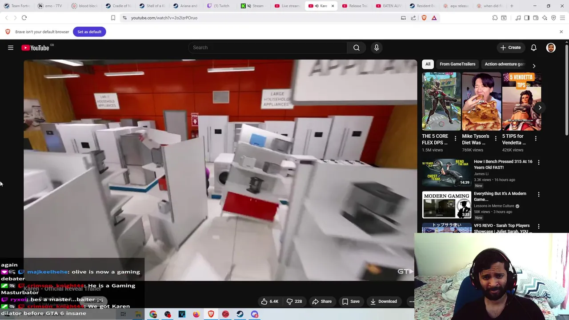Image resolution: width=569 pixels, height=320 pixels.
Task: Open browser extensions puzzle icon
Action: (495, 18)
